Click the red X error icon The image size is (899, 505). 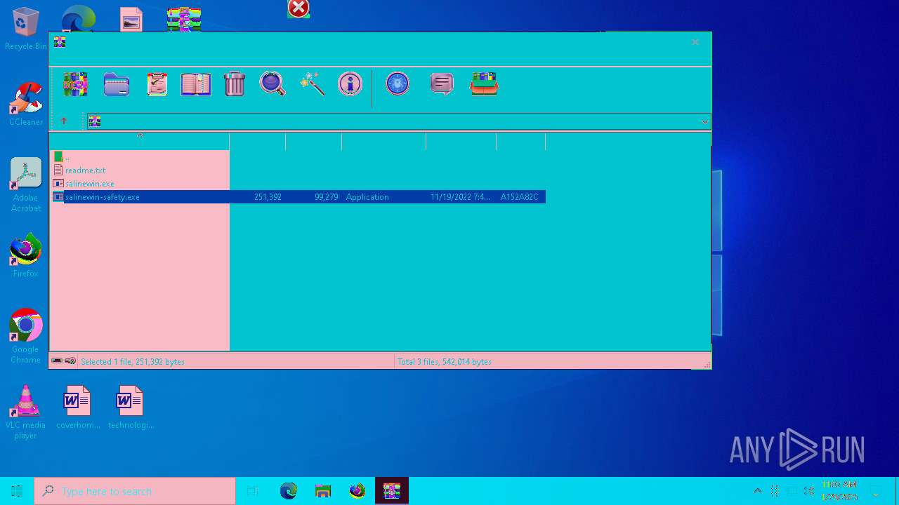(x=298, y=8)
